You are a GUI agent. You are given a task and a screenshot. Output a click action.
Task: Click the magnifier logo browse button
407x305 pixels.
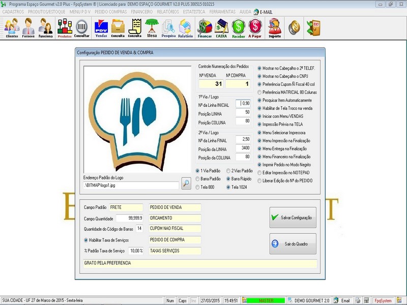(x=186, y=183)
